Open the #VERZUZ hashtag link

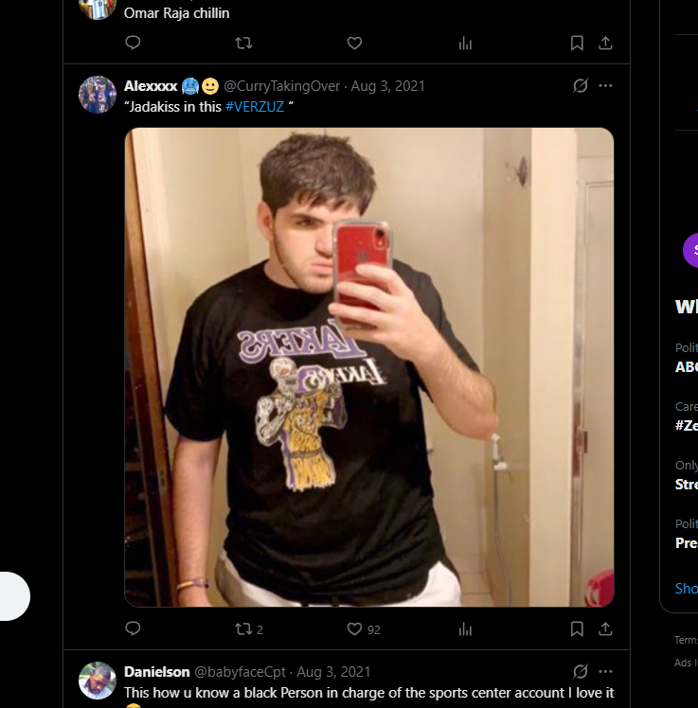pos(255,107)
